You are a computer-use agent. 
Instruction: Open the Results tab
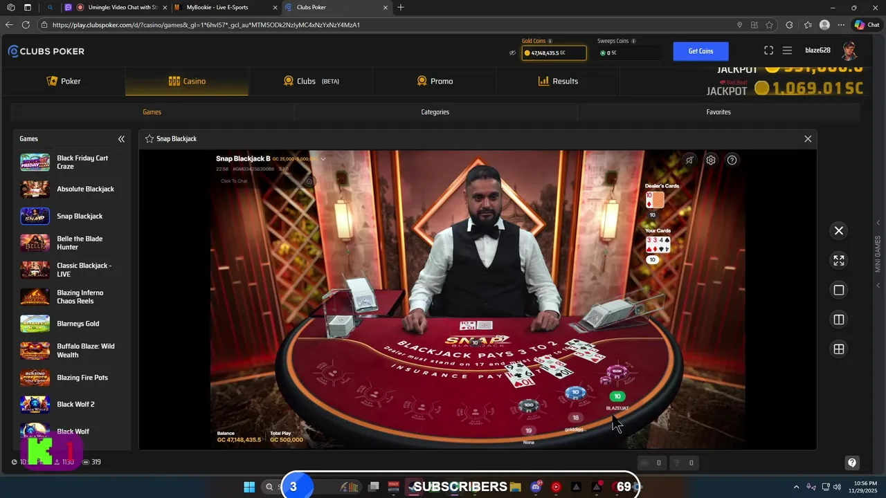[x=558, y=81]
